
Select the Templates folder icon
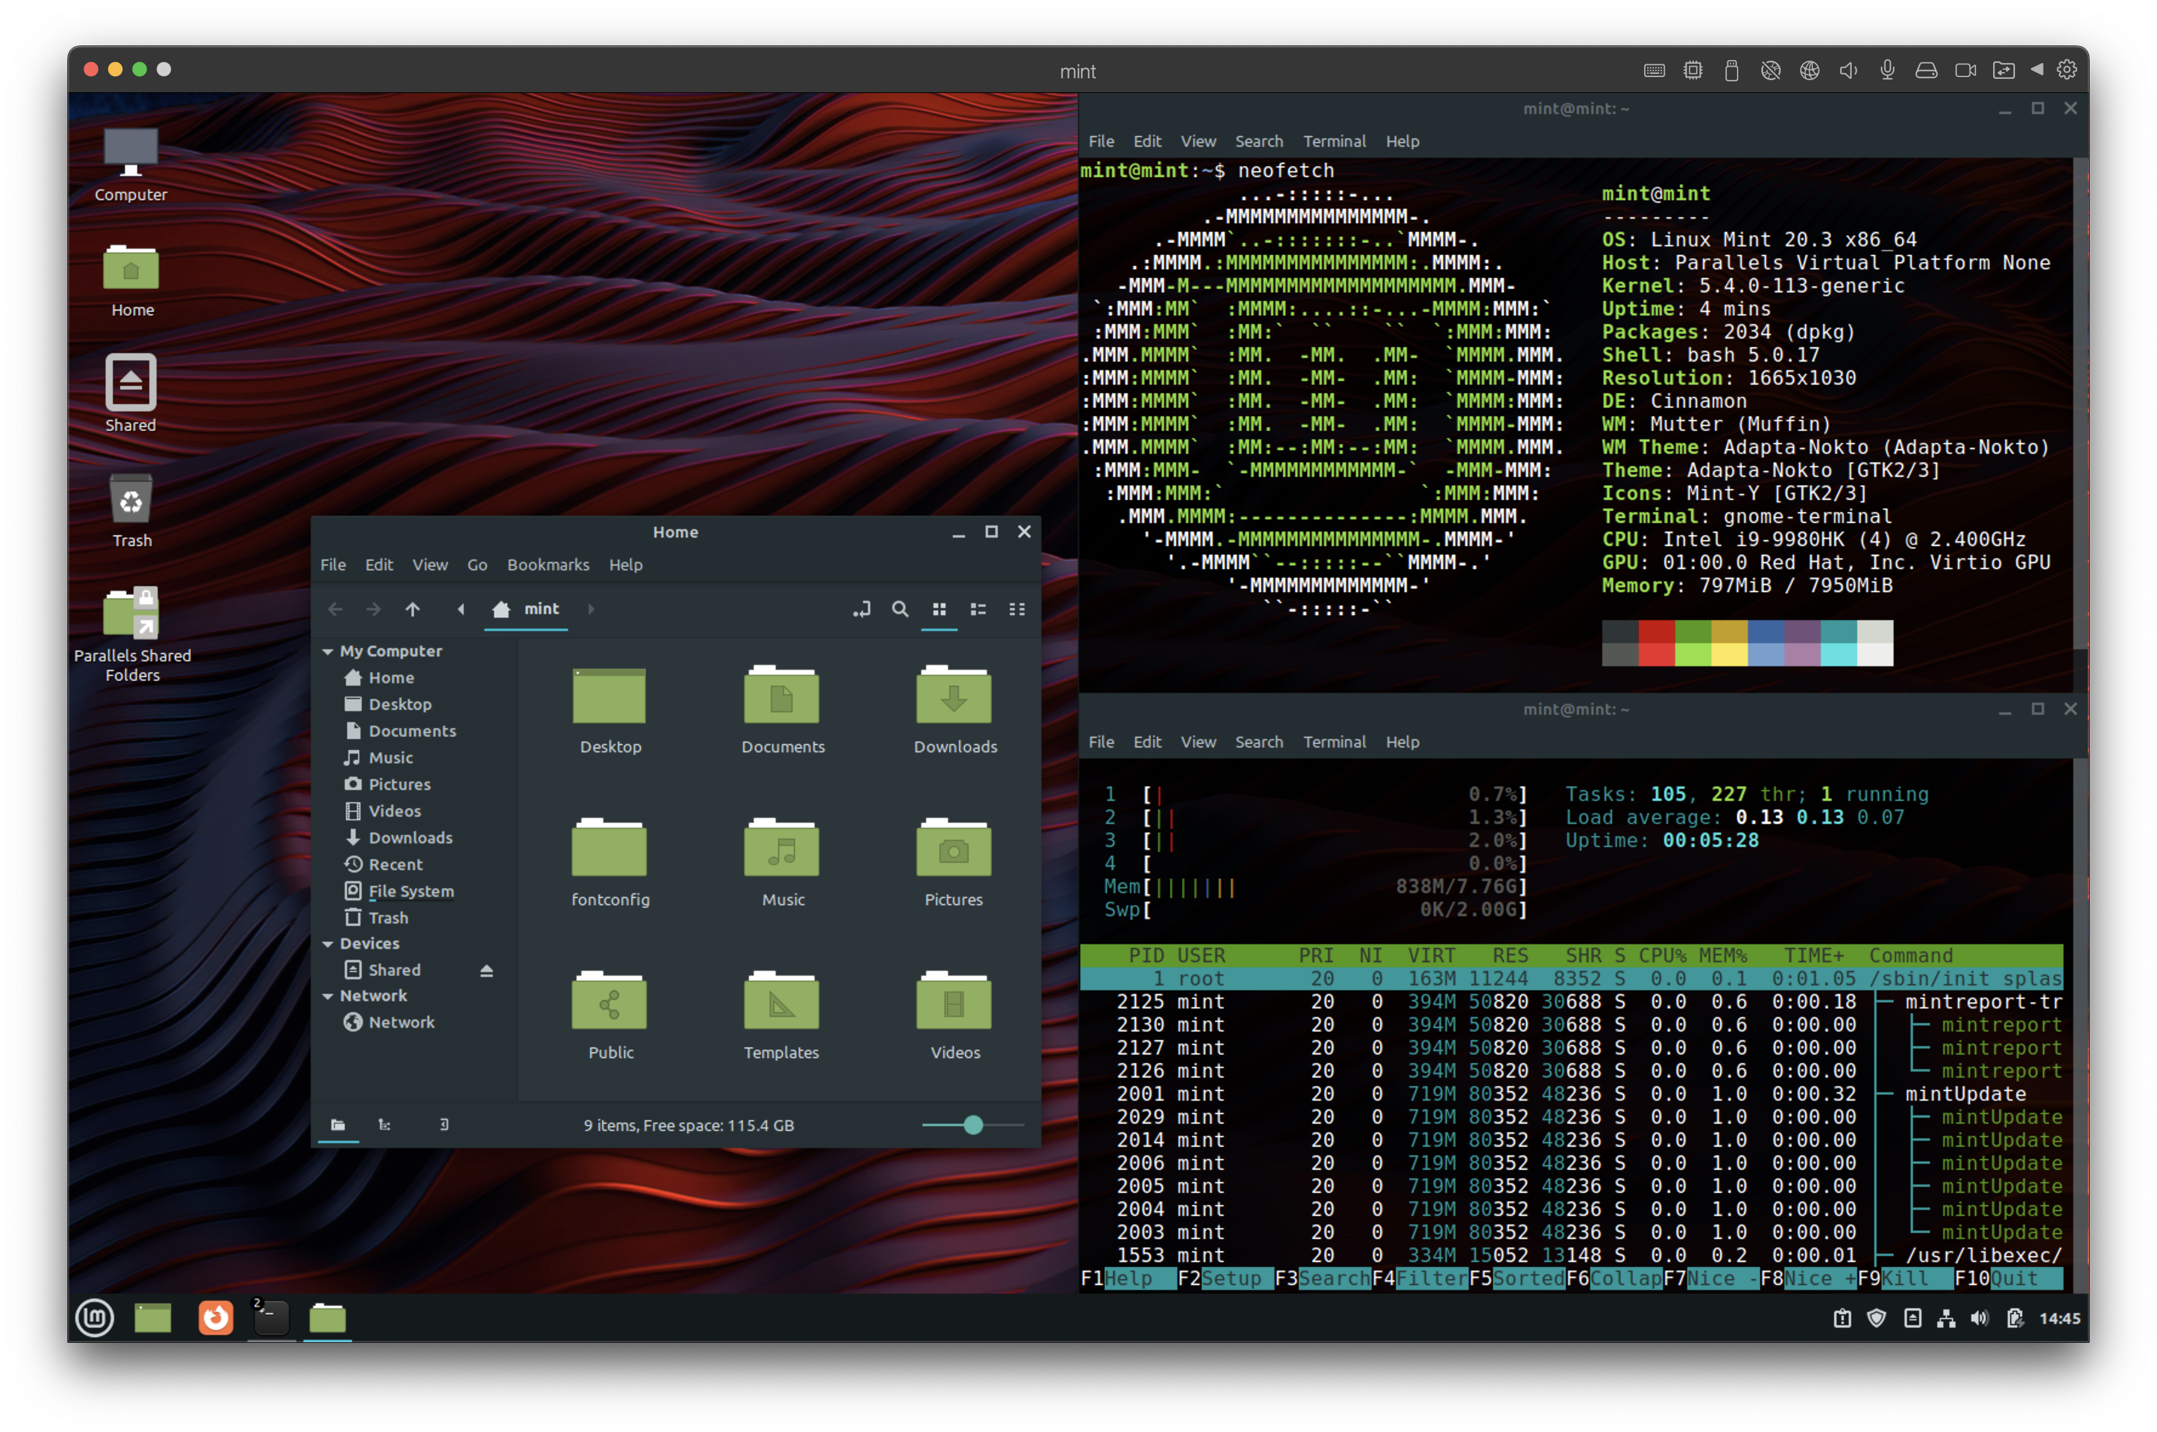point(782,1002)
